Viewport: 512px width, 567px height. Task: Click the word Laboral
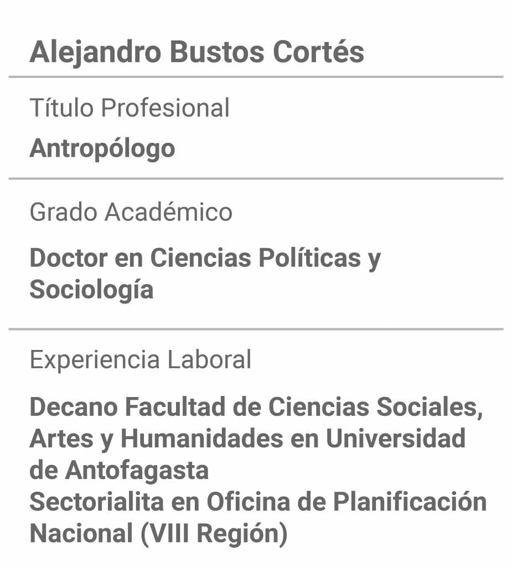209,360
